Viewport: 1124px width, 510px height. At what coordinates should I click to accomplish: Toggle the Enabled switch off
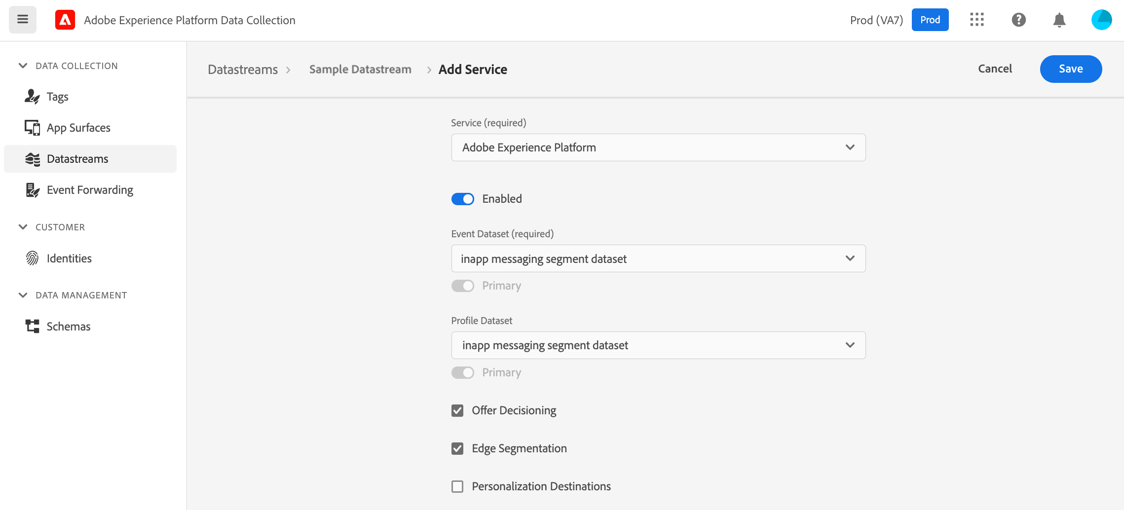coord(463,199)
